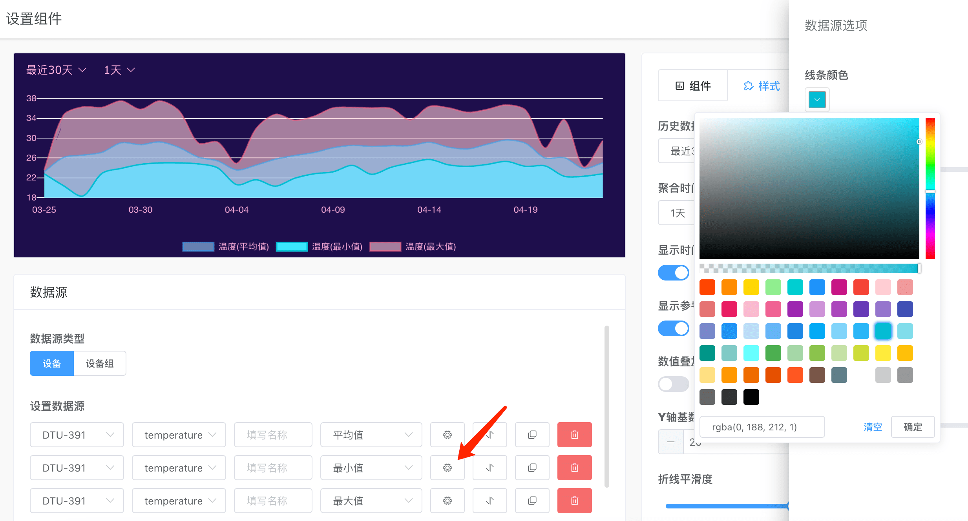Toggle off the 显示时间 switch
Viewport: 968px width, 521px height.
(x=673, y=273)
